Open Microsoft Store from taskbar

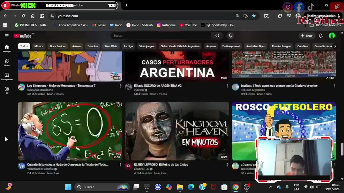[224, 187]
